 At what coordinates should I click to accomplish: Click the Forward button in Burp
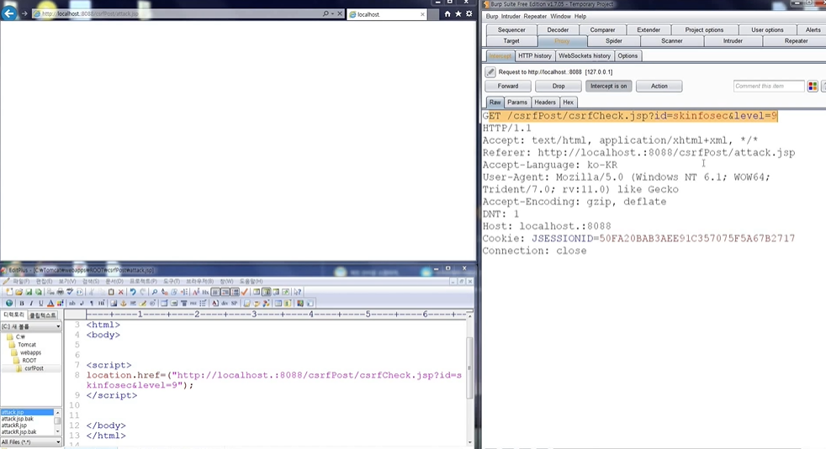coord(508,86)
